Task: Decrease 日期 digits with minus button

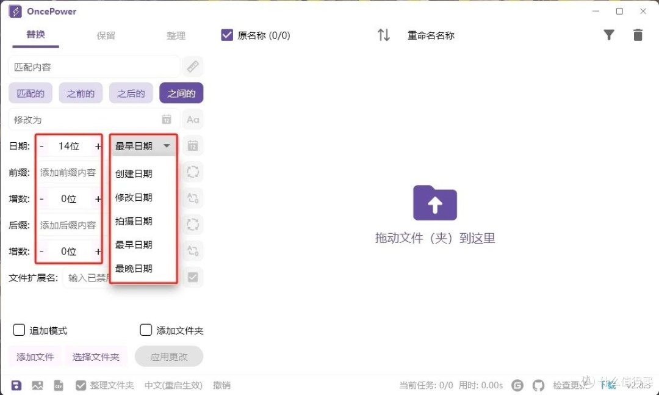Action: pyautogui.click(x=41, y=146)
